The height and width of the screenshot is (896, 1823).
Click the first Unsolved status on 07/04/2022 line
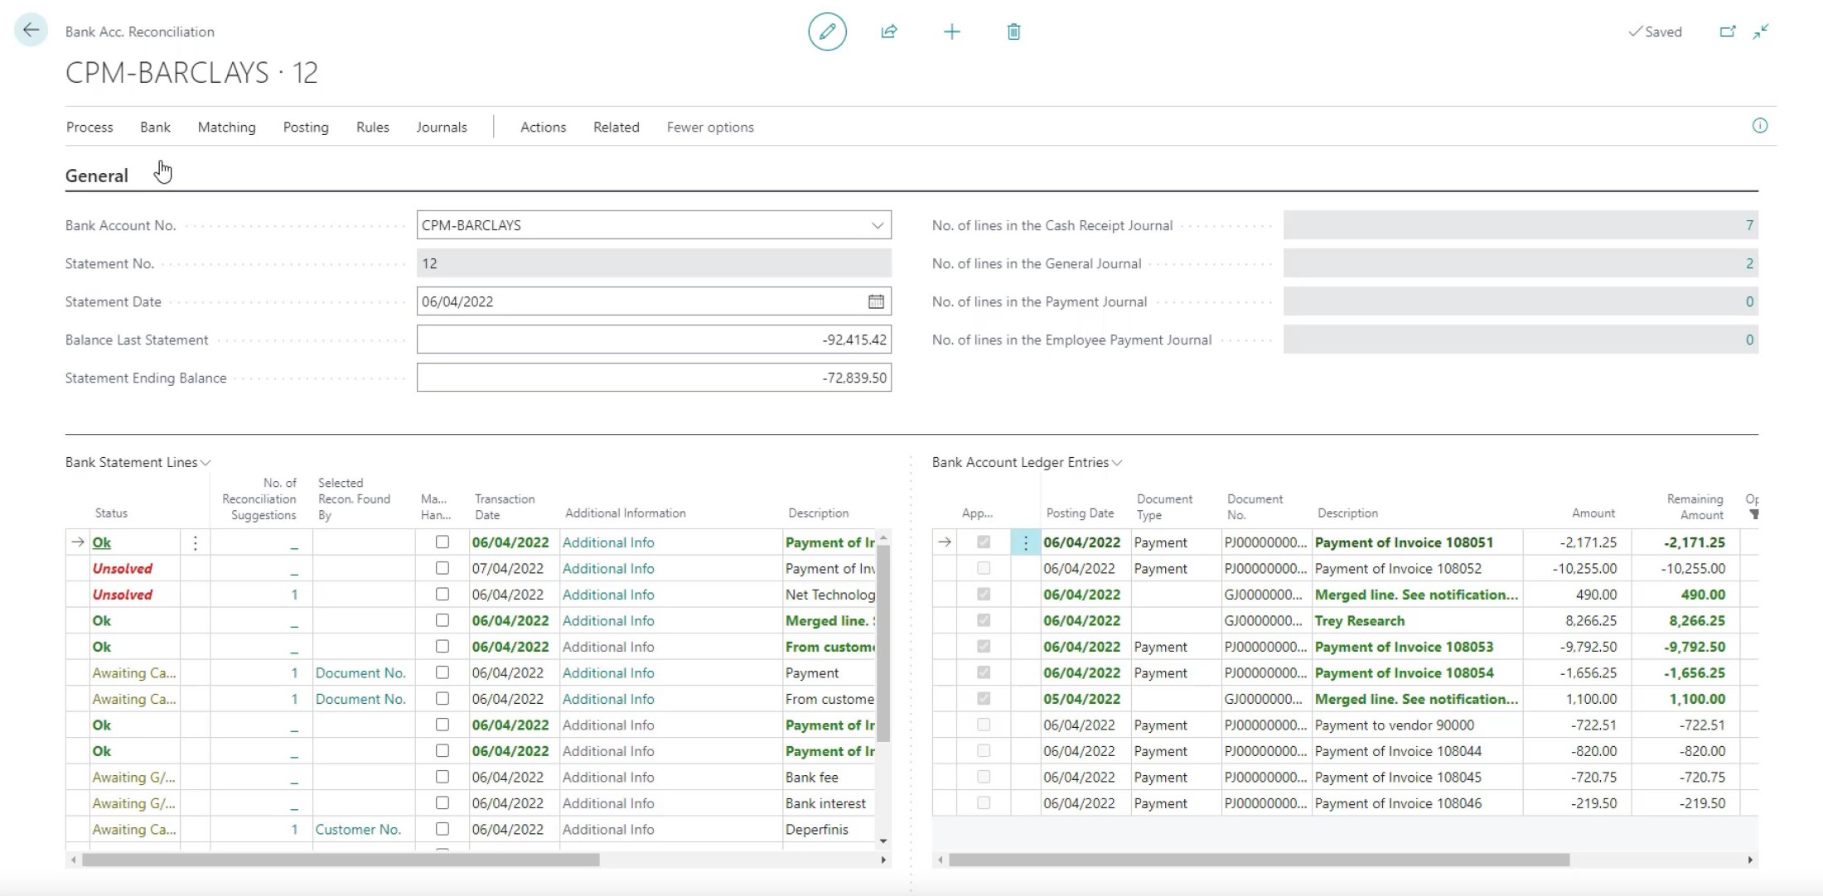point(123,568)
